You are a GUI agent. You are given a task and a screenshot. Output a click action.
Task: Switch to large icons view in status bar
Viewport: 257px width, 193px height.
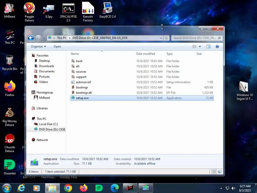click(219, 172)
